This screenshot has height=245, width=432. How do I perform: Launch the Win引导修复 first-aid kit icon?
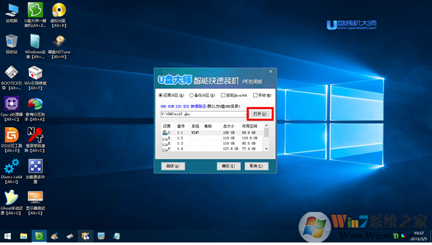coord(35,77)
